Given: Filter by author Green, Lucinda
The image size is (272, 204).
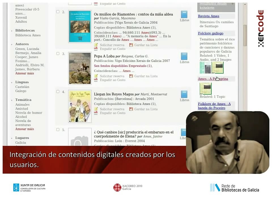Looking at the screenshot, I should pyautogui.click(x=27, y=49).
